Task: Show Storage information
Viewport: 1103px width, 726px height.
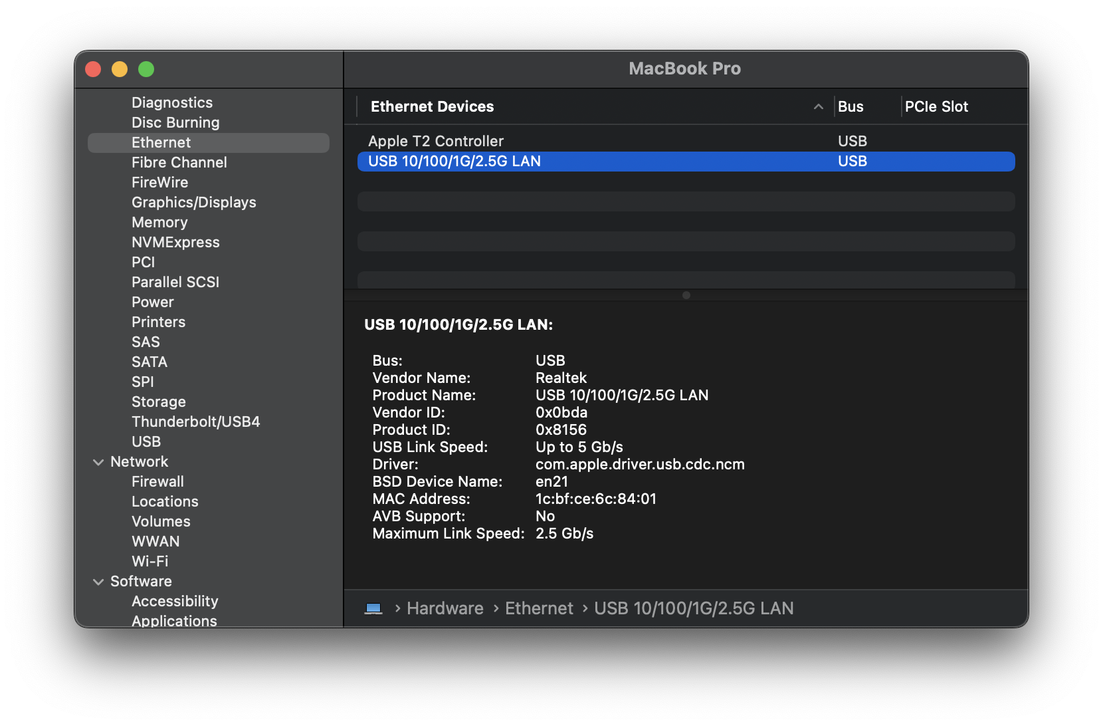Action: [159, 402]
